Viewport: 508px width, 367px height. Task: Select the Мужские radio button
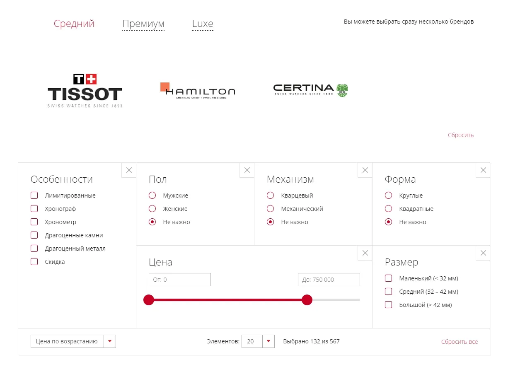coord(152,196)
